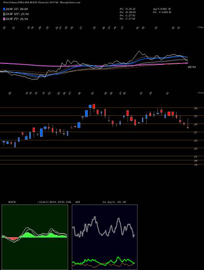Click the 29 price axis label
This screenshot has height=270, width=204.
[195, 124]
